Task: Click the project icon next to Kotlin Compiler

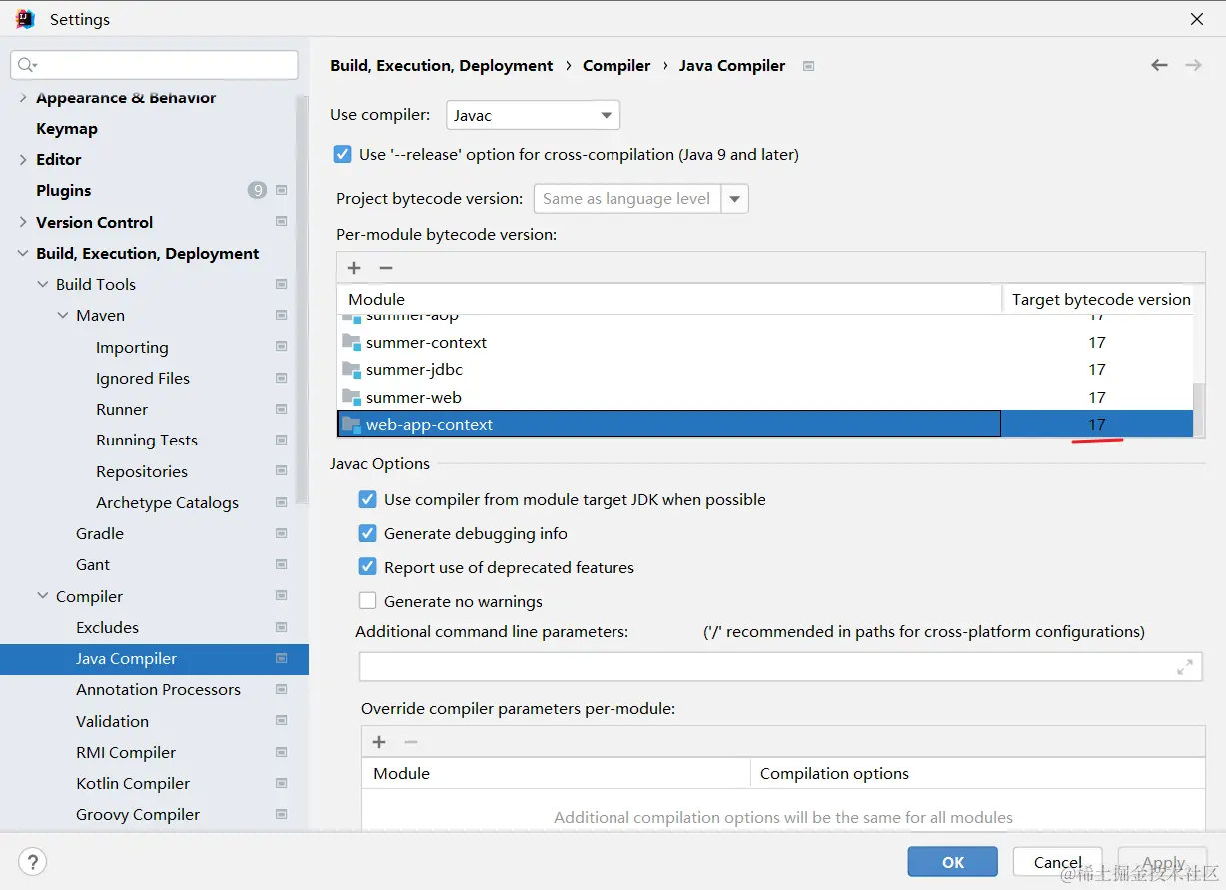Action: click(x=281, y=783)
